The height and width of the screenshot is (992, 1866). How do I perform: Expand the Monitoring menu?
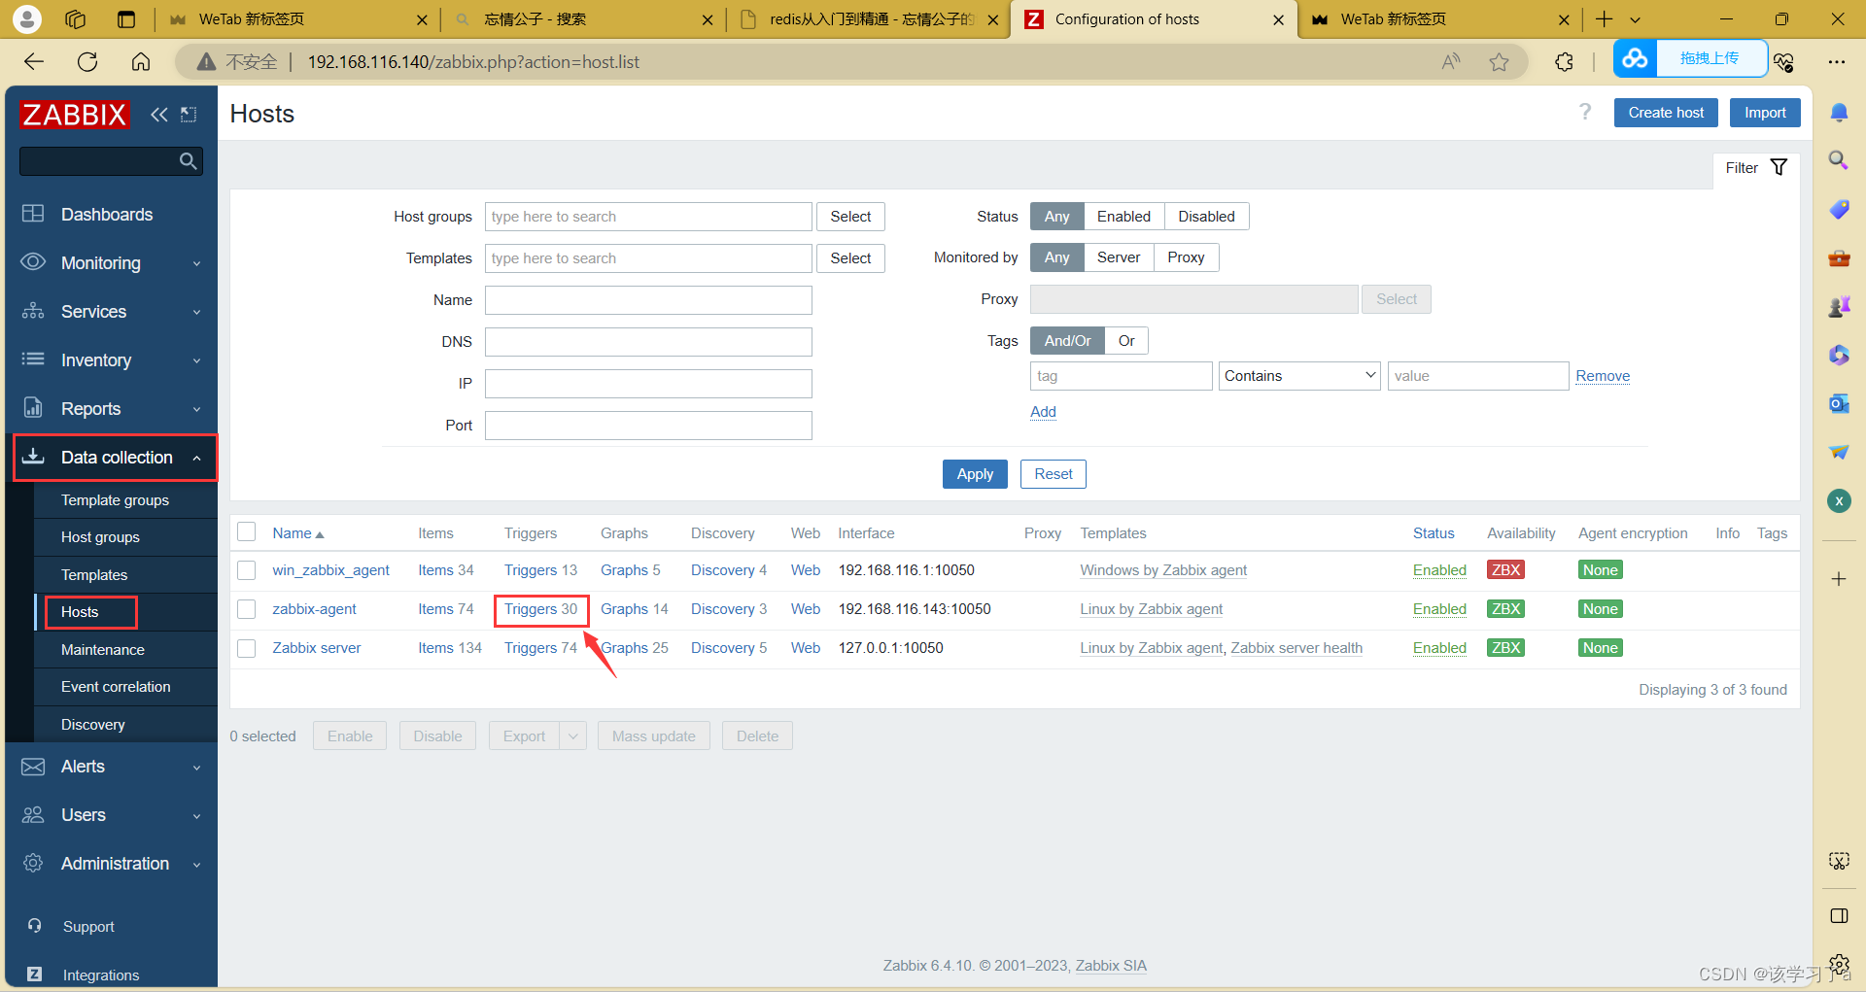[112, 263]
